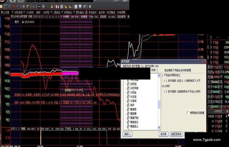229x147 pixels.
Task: Enable the 使用除权后数据 checkbox
Action: click(188, 113)
